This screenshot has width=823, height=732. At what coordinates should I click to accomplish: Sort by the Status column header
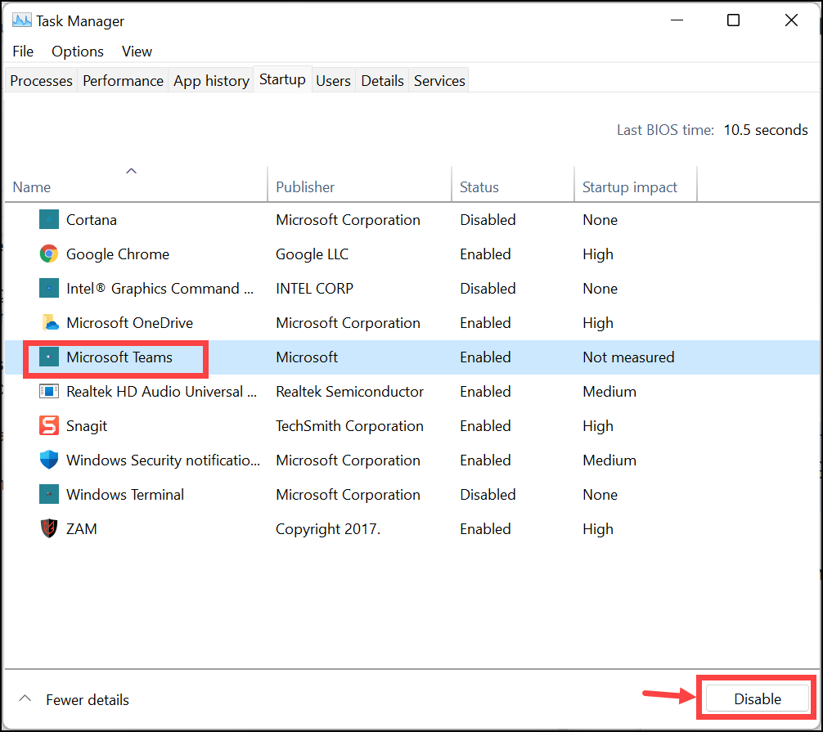coord(513,184)
